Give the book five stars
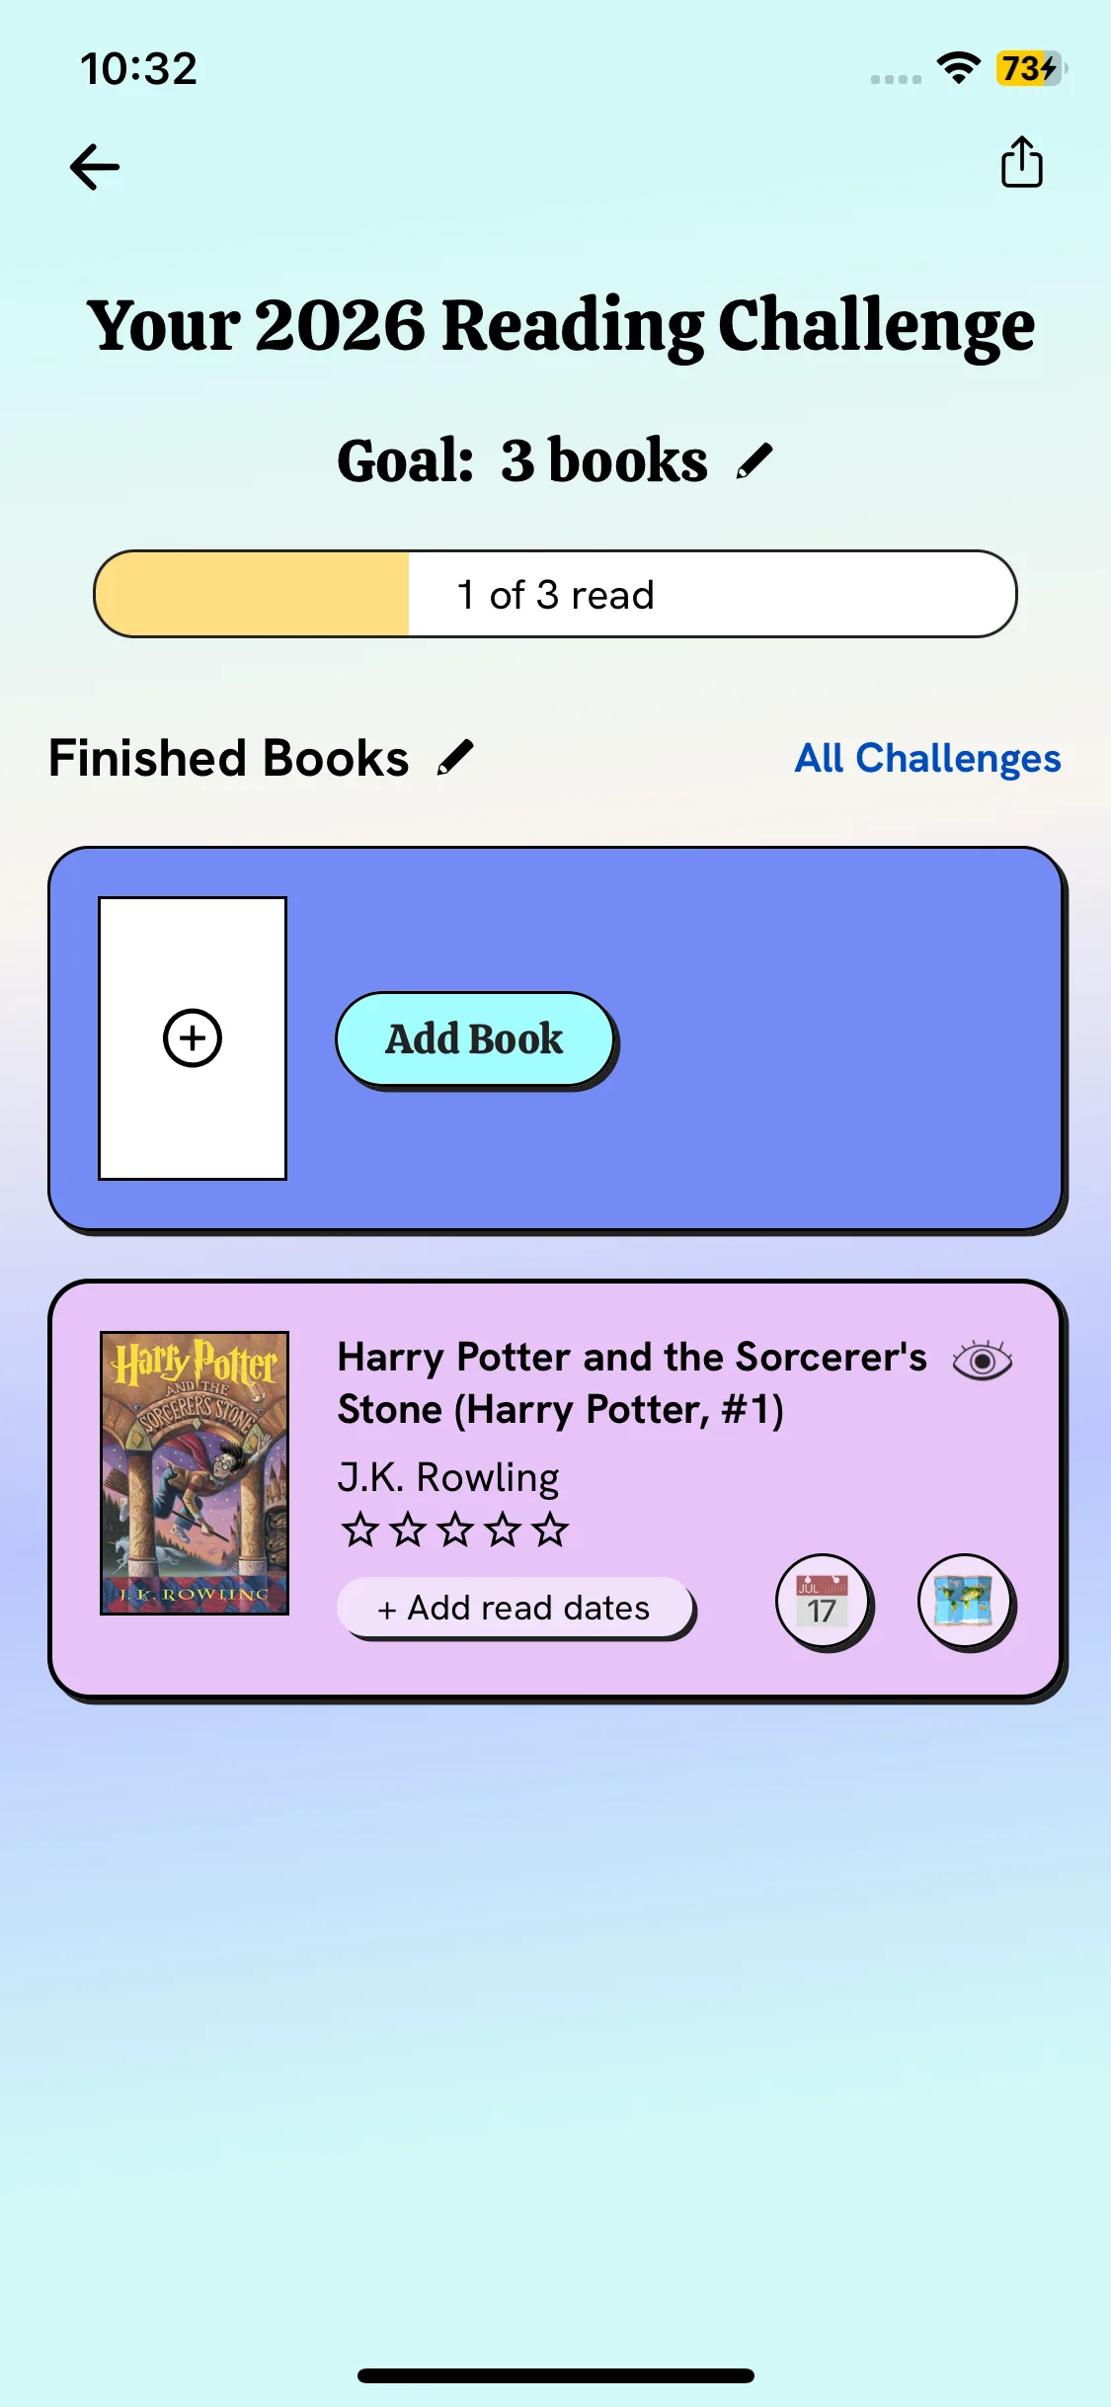Image resolution: width=1111 pixels, height=2407 pixels. point(550,1530)
